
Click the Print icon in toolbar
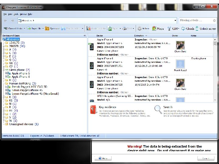coord(124,28)
